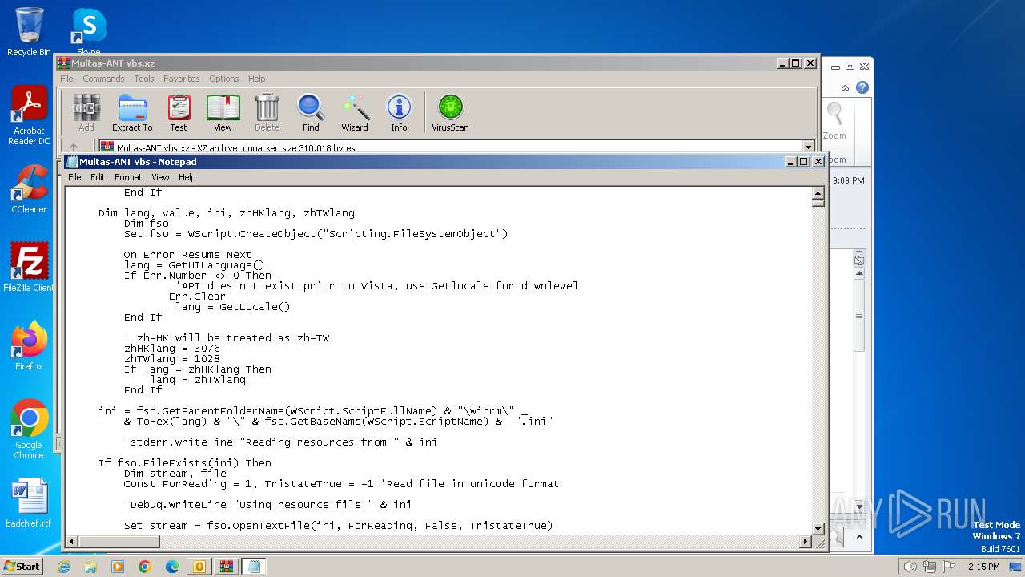Open the Notepad View menu
This screenshot has height=577, width=1025.
160,177
